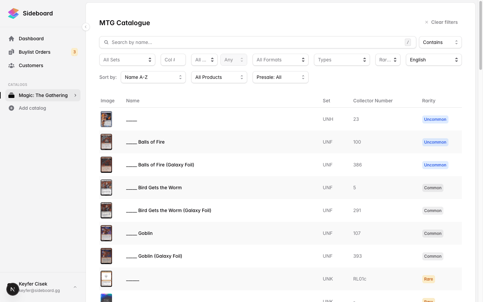
Task: Open the Rarity filter dropdown
Action: click(388, 60)
